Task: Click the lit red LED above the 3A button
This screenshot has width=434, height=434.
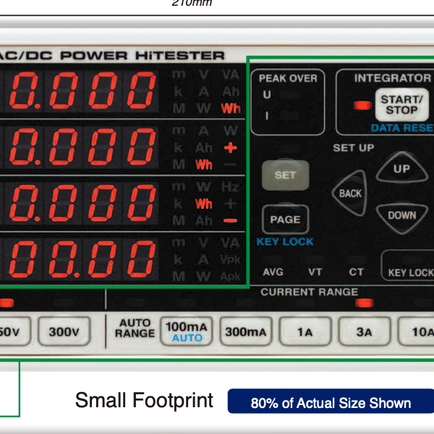Action: [x=365, y=303]
